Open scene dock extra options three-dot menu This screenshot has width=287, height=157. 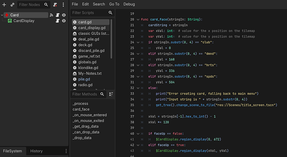point(63,5)
